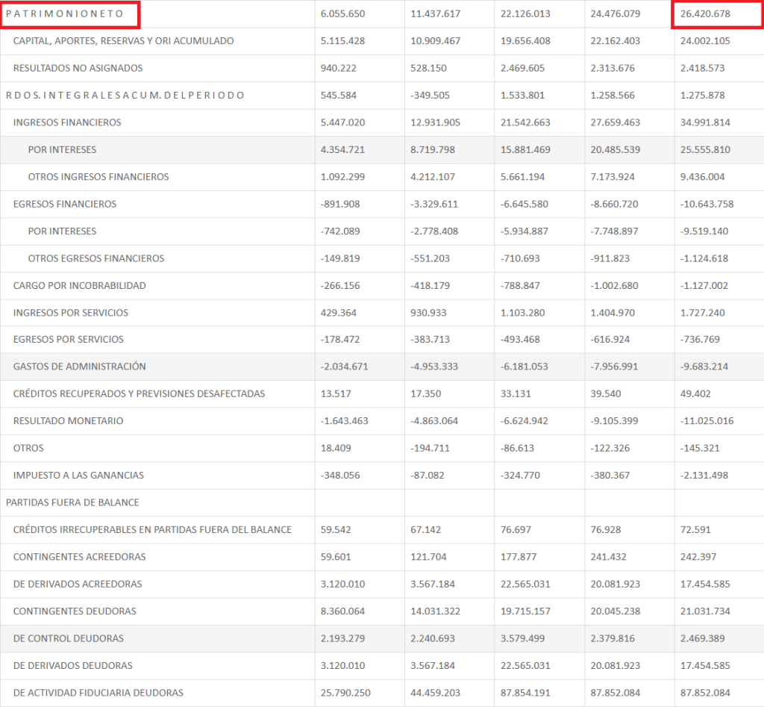Screen dimensions: 764x707
Task: Click RESULTADOS NO ASIGNADOS row label
Action: coord(78,68)
